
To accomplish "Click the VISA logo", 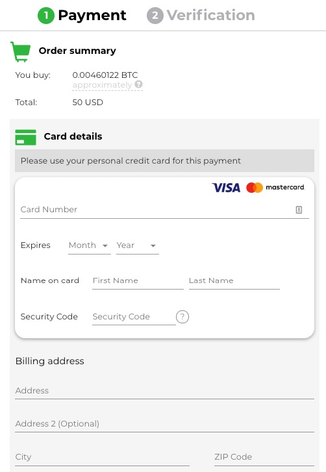I will [226, 188].
